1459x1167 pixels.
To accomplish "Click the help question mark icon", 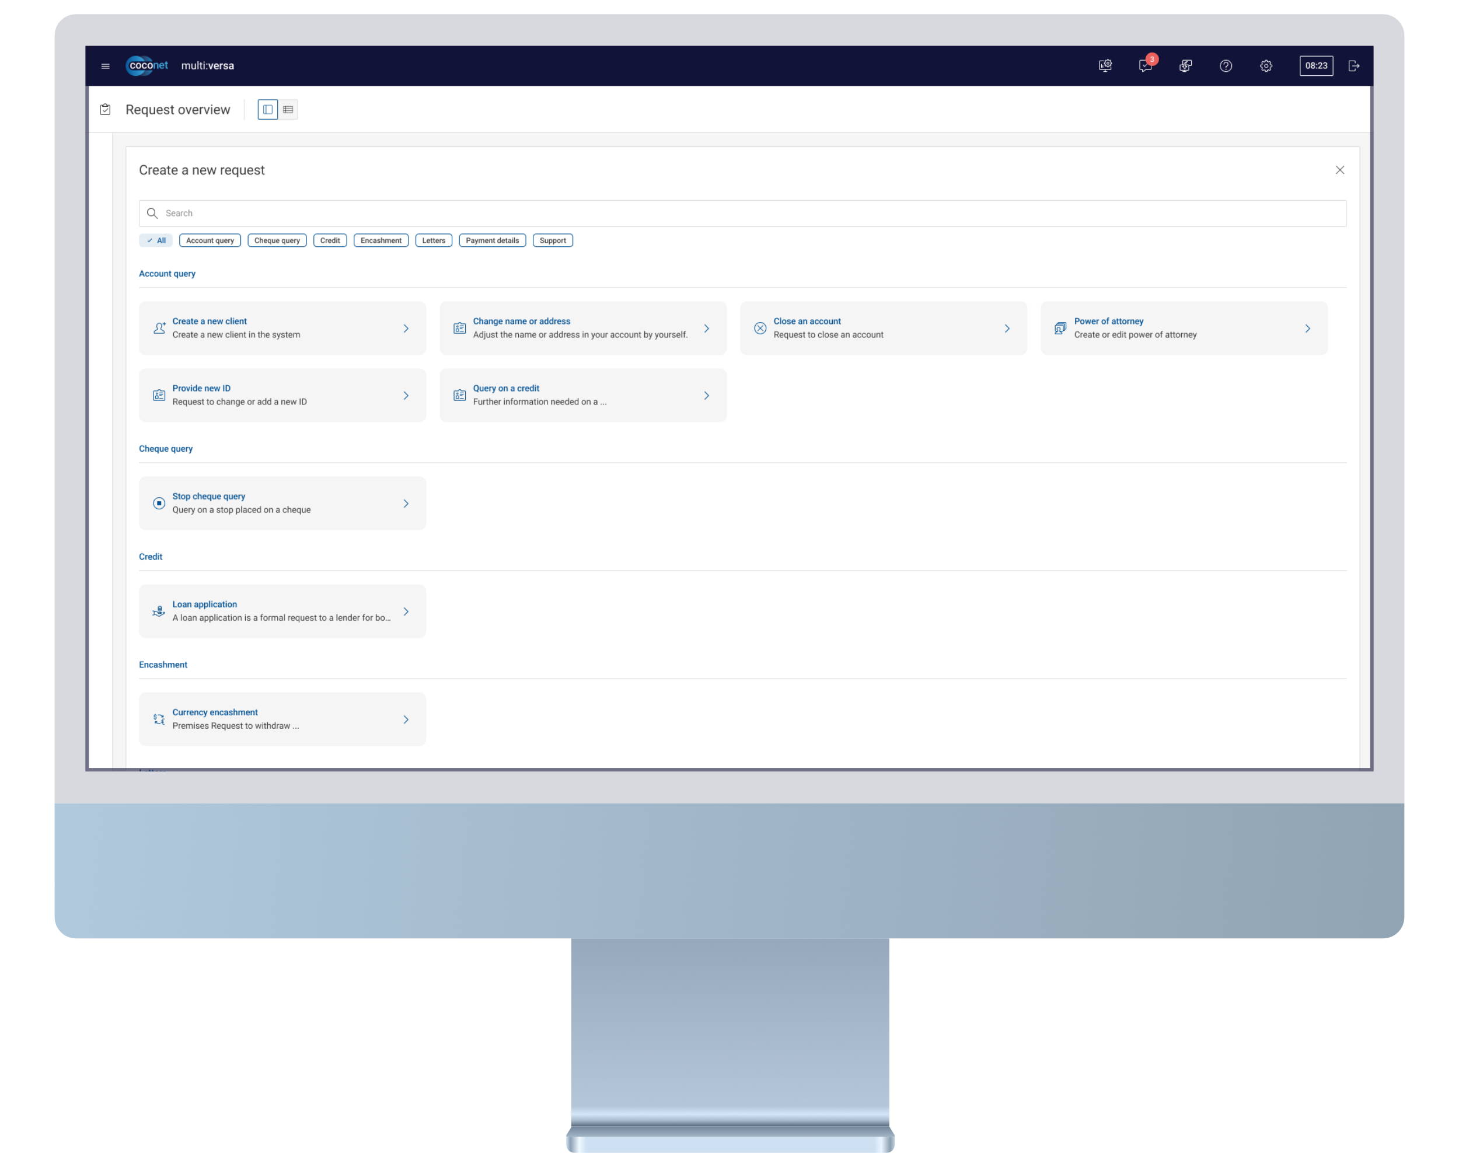I will pyautogui.click(x=1226, y=65).
